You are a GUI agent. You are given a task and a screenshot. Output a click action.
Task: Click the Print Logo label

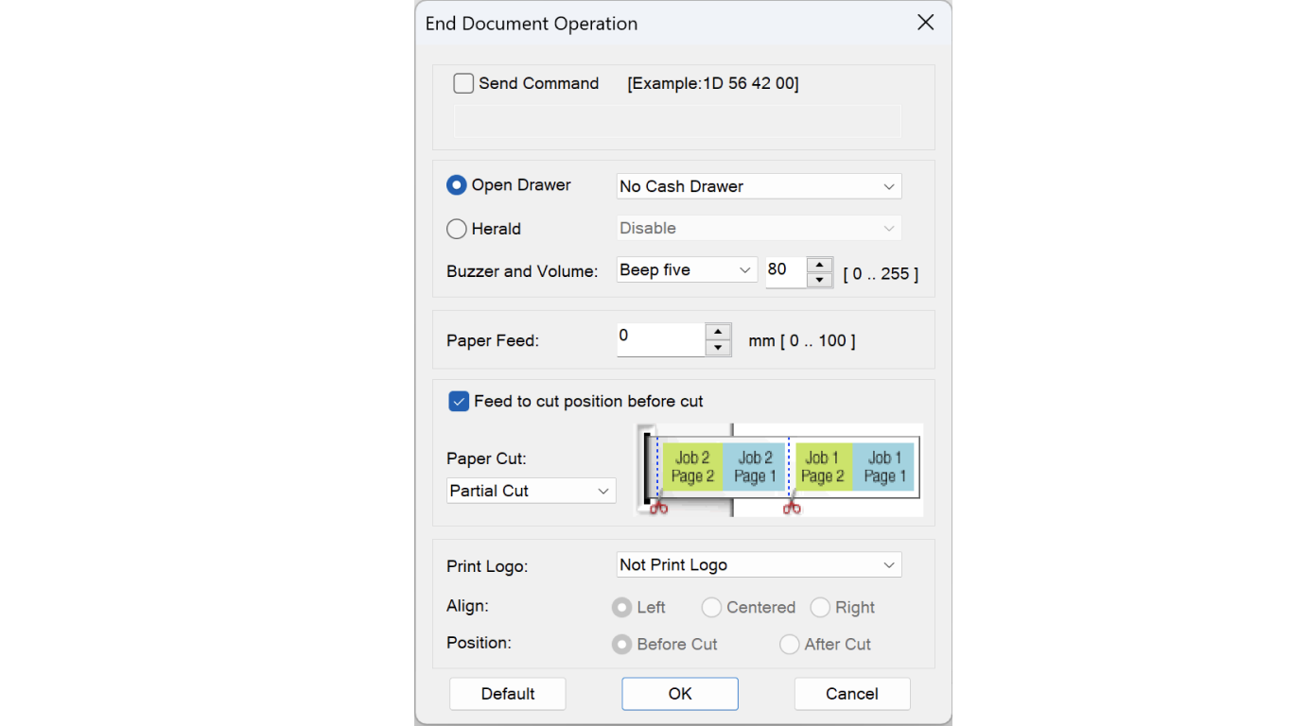487,567
